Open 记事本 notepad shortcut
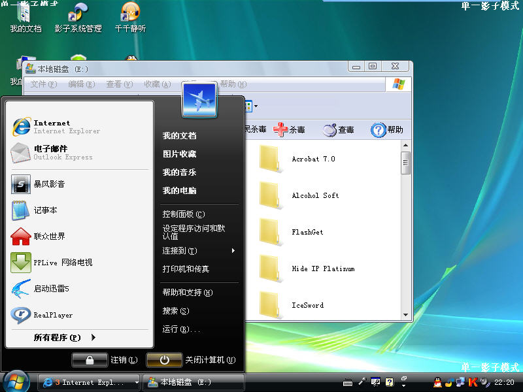 [x=45, y=210]
